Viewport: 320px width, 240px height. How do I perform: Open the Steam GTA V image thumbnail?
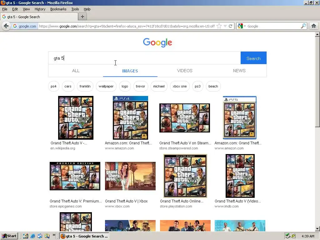185,118
